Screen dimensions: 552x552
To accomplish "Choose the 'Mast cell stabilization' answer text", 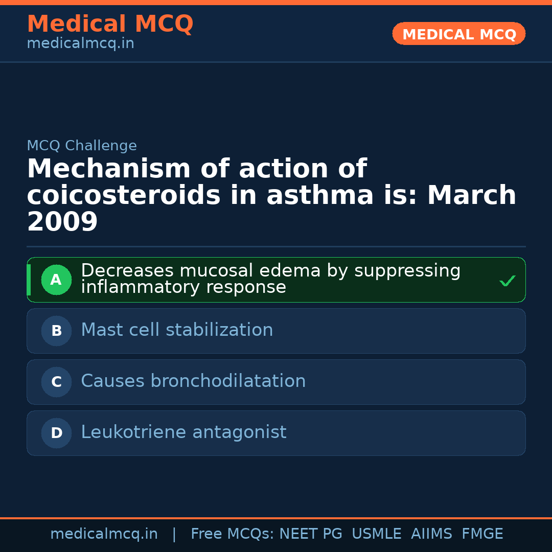I will pos(177,330).
